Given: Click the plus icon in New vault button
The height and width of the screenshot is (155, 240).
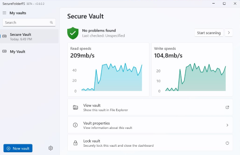Looking at the screenshot, I should pos(9,148).
